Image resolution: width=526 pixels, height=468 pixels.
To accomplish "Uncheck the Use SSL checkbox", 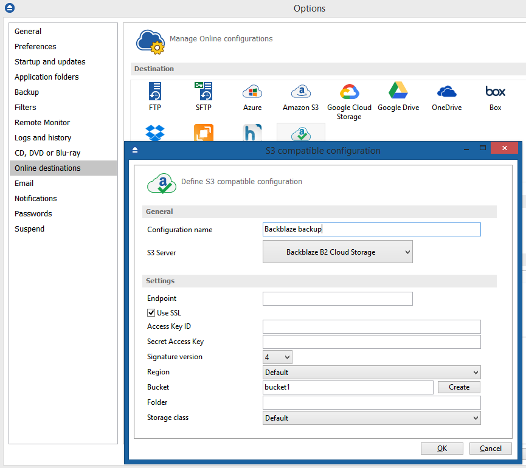I will click(x=151, y=313).
